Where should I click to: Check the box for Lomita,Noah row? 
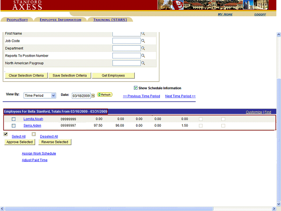[x=14, y=119]
